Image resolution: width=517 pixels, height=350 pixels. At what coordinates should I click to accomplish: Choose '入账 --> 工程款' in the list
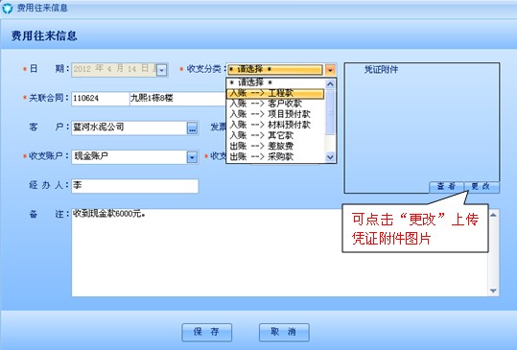pos(275,93)
